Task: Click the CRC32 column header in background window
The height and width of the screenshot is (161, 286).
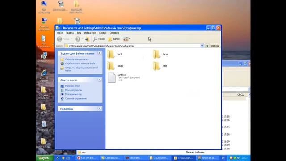Action: [240, 95]
